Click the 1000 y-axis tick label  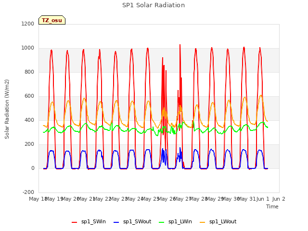28,48
